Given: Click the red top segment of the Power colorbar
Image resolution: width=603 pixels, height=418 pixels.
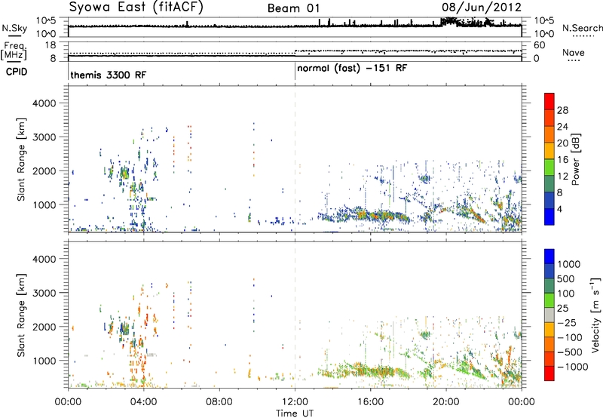Looking at the screenshot, I should tap(549, 101).
